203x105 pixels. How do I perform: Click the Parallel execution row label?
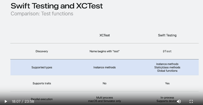click(42, 99)
